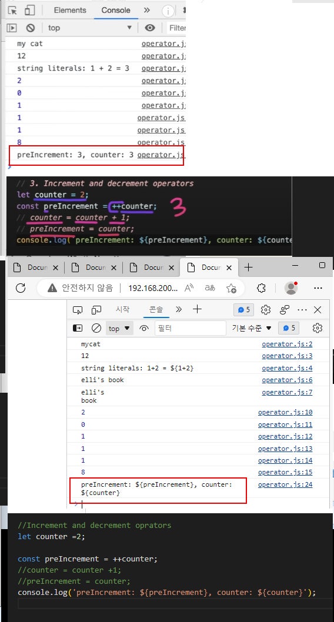Open Edge extensions puzzle icon
The height and width of the screenshot is (622, 334).
(261, 288)
